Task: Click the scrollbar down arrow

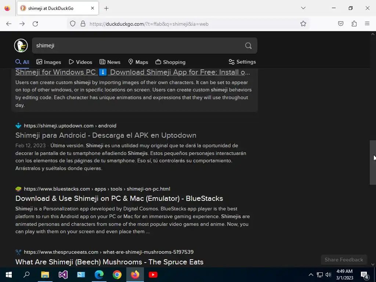Action: 373,264
